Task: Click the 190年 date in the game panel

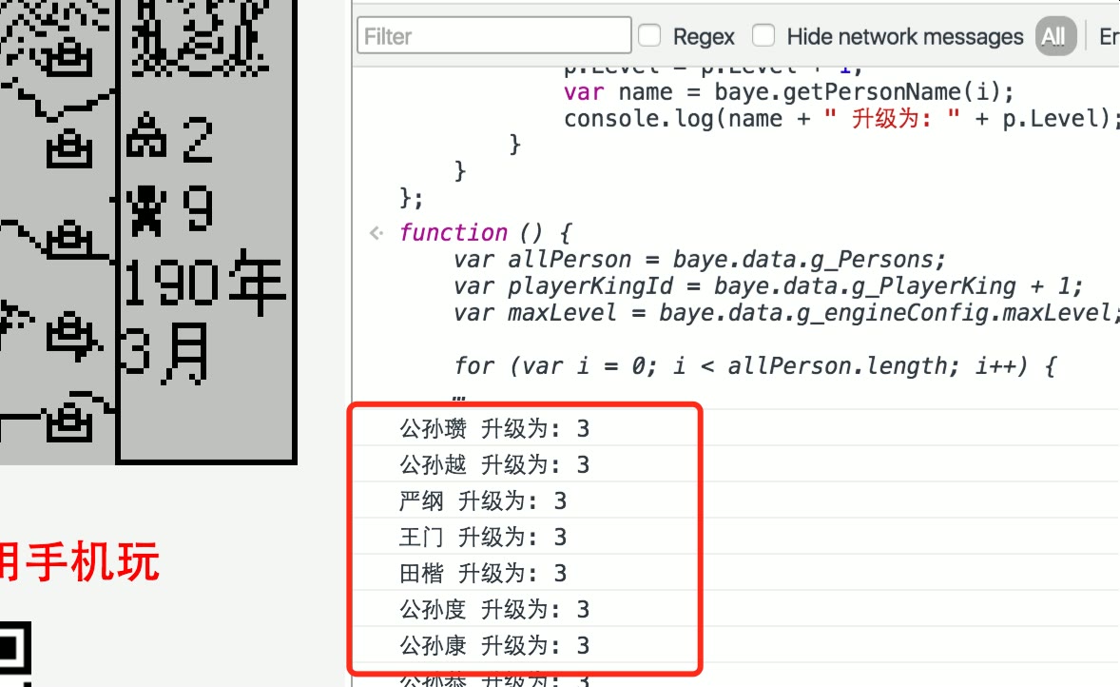Action: point(205,282)
